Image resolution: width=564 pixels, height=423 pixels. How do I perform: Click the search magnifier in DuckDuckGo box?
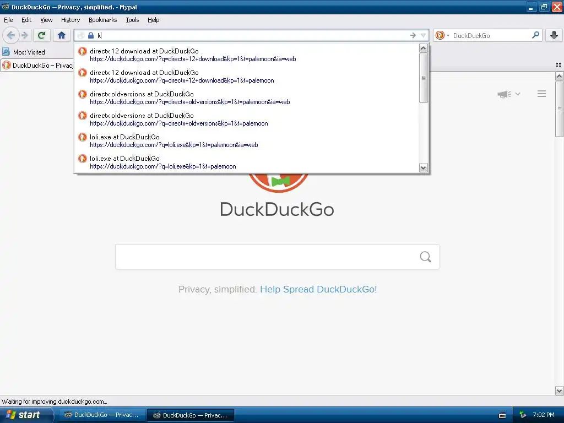[426, 257]
